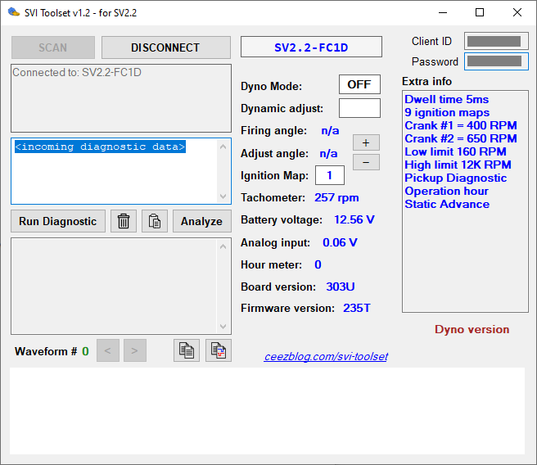
Task: Maximize the SVI Toolset window
Action: coord(480,12)
